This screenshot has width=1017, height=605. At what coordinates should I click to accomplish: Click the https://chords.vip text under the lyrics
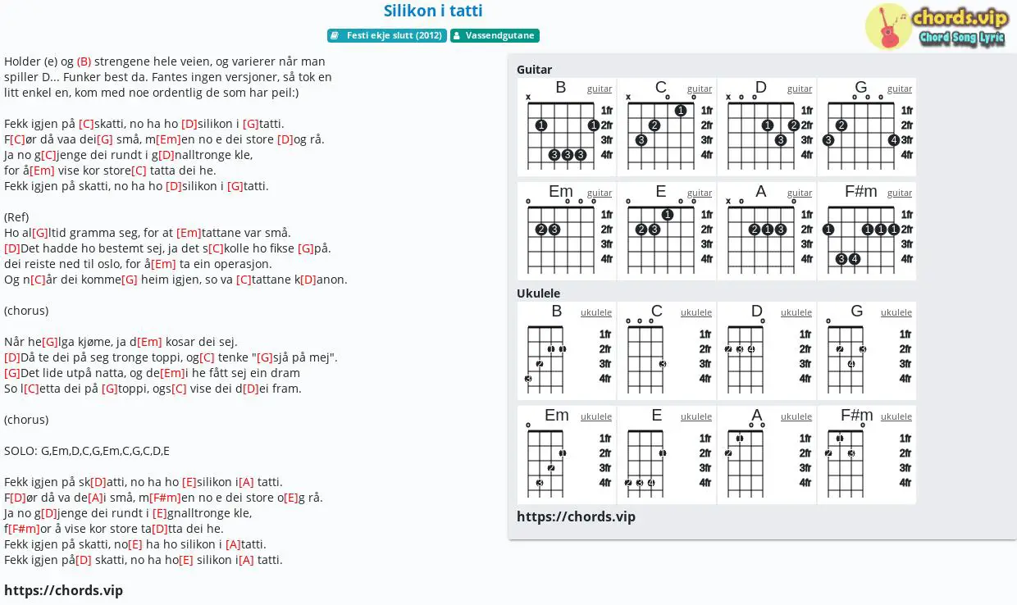[x=63, y=590]
